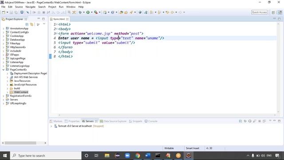Select the Java EE perspective icon

pos(280,12)
